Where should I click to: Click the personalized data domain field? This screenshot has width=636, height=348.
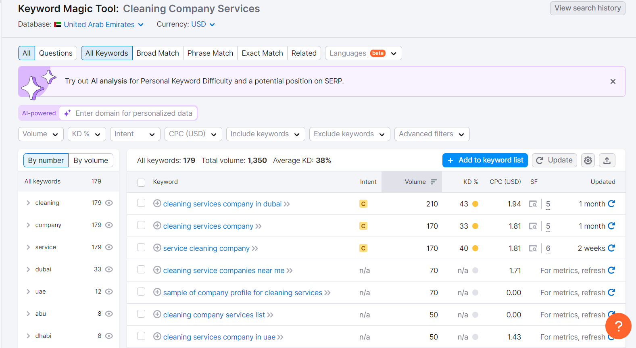pos(128,113)
